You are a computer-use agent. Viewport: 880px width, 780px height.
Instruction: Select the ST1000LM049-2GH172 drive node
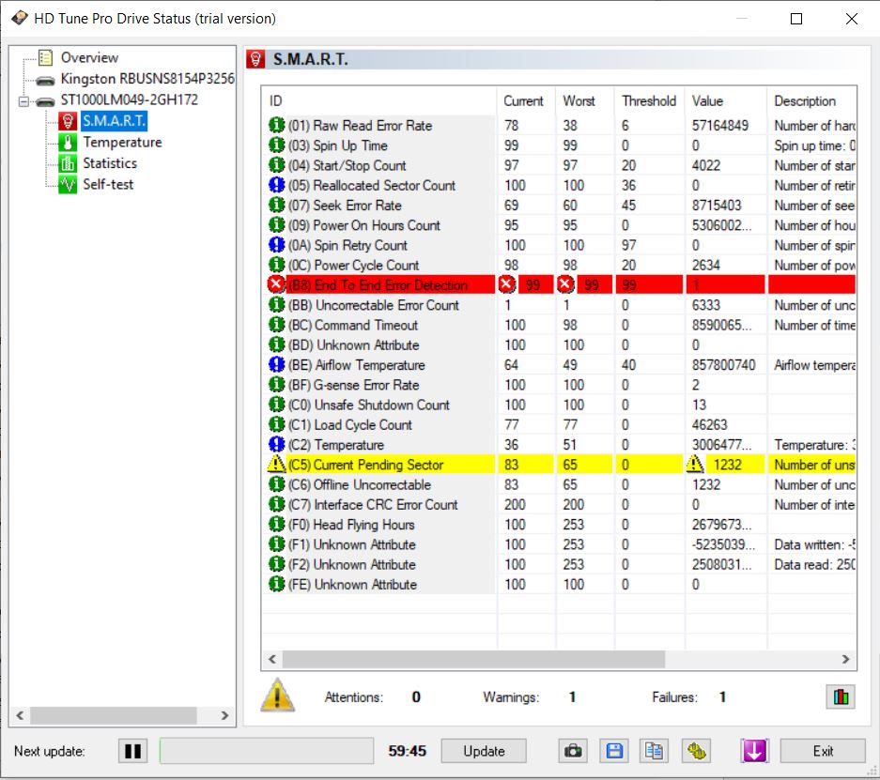pyautogui.click(x=129, y=99)
